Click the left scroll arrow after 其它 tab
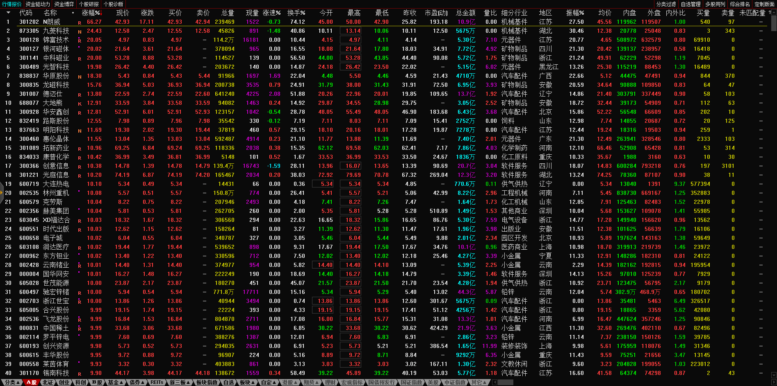Screen dimensions: 777x386 (495, 382)
